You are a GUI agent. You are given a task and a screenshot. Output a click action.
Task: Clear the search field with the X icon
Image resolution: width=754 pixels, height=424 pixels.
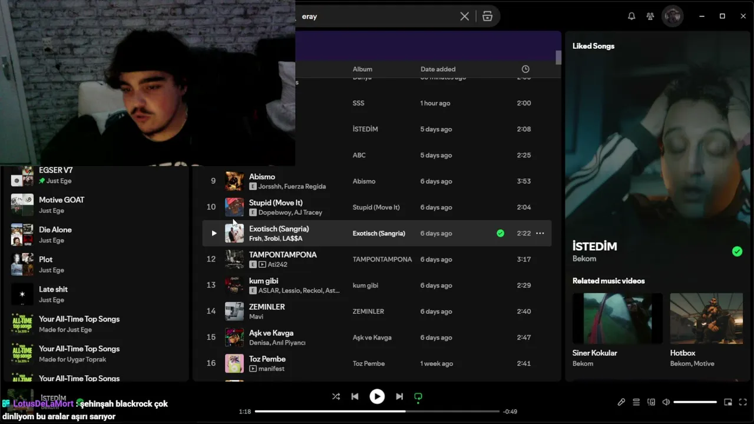pos(464,16)
